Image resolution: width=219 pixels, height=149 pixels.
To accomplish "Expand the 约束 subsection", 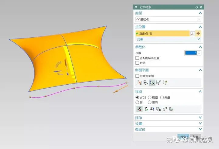I will (x=199, y=39).
